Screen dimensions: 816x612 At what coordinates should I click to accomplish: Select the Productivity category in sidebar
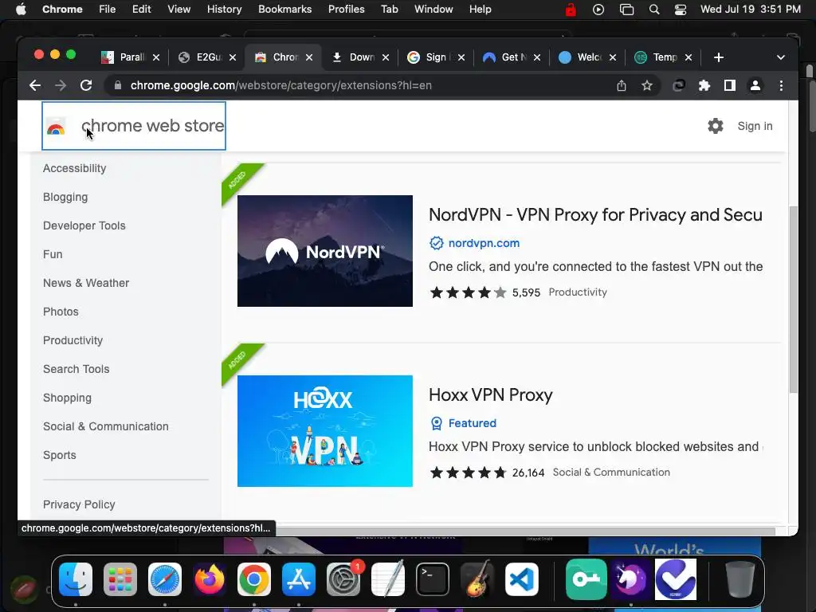point(73,339)
